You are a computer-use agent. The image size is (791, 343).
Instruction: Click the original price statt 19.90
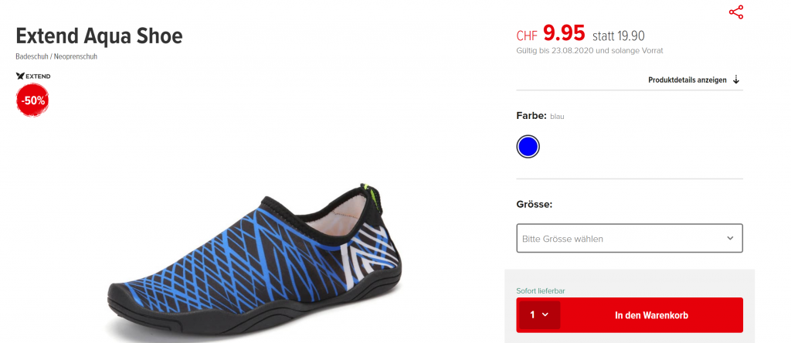tap(619, 36)
